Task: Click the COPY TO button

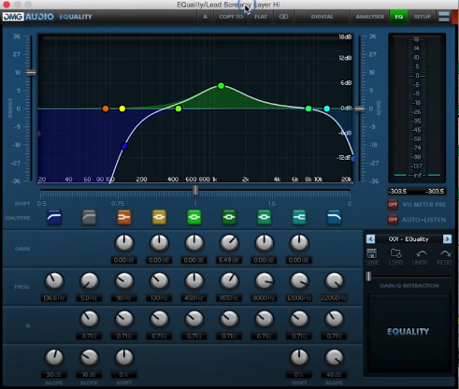Action: pyautogui.click(x=231, y=17)
